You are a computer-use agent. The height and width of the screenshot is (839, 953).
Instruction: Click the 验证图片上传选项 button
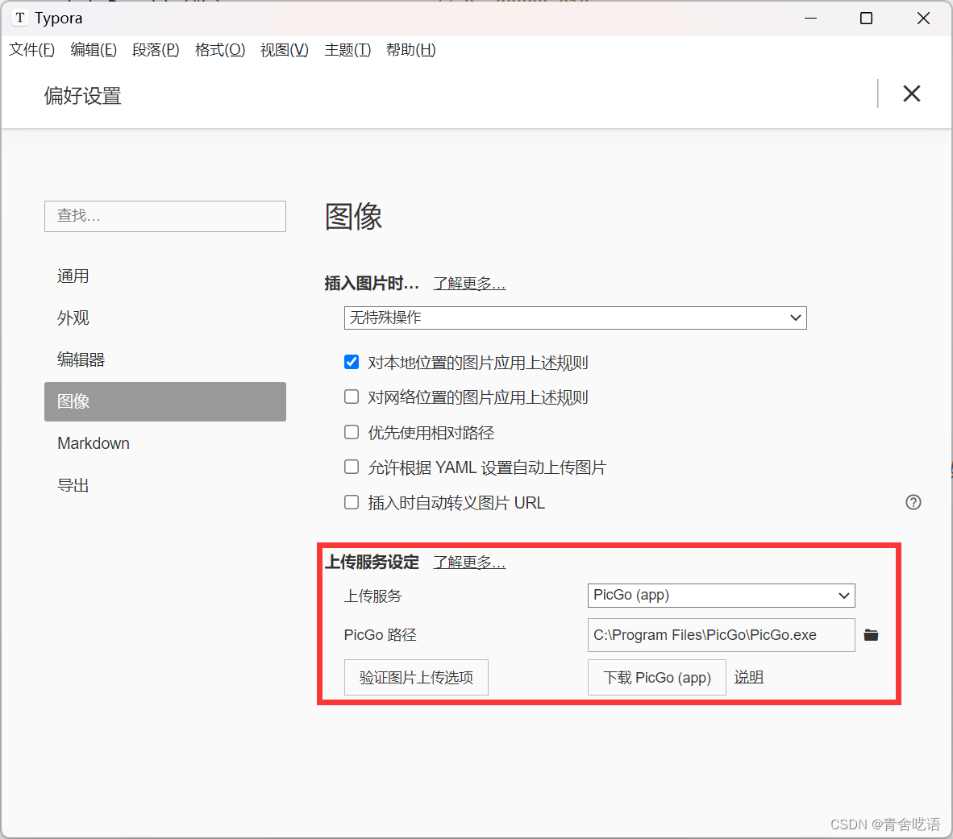pos(416,677)
